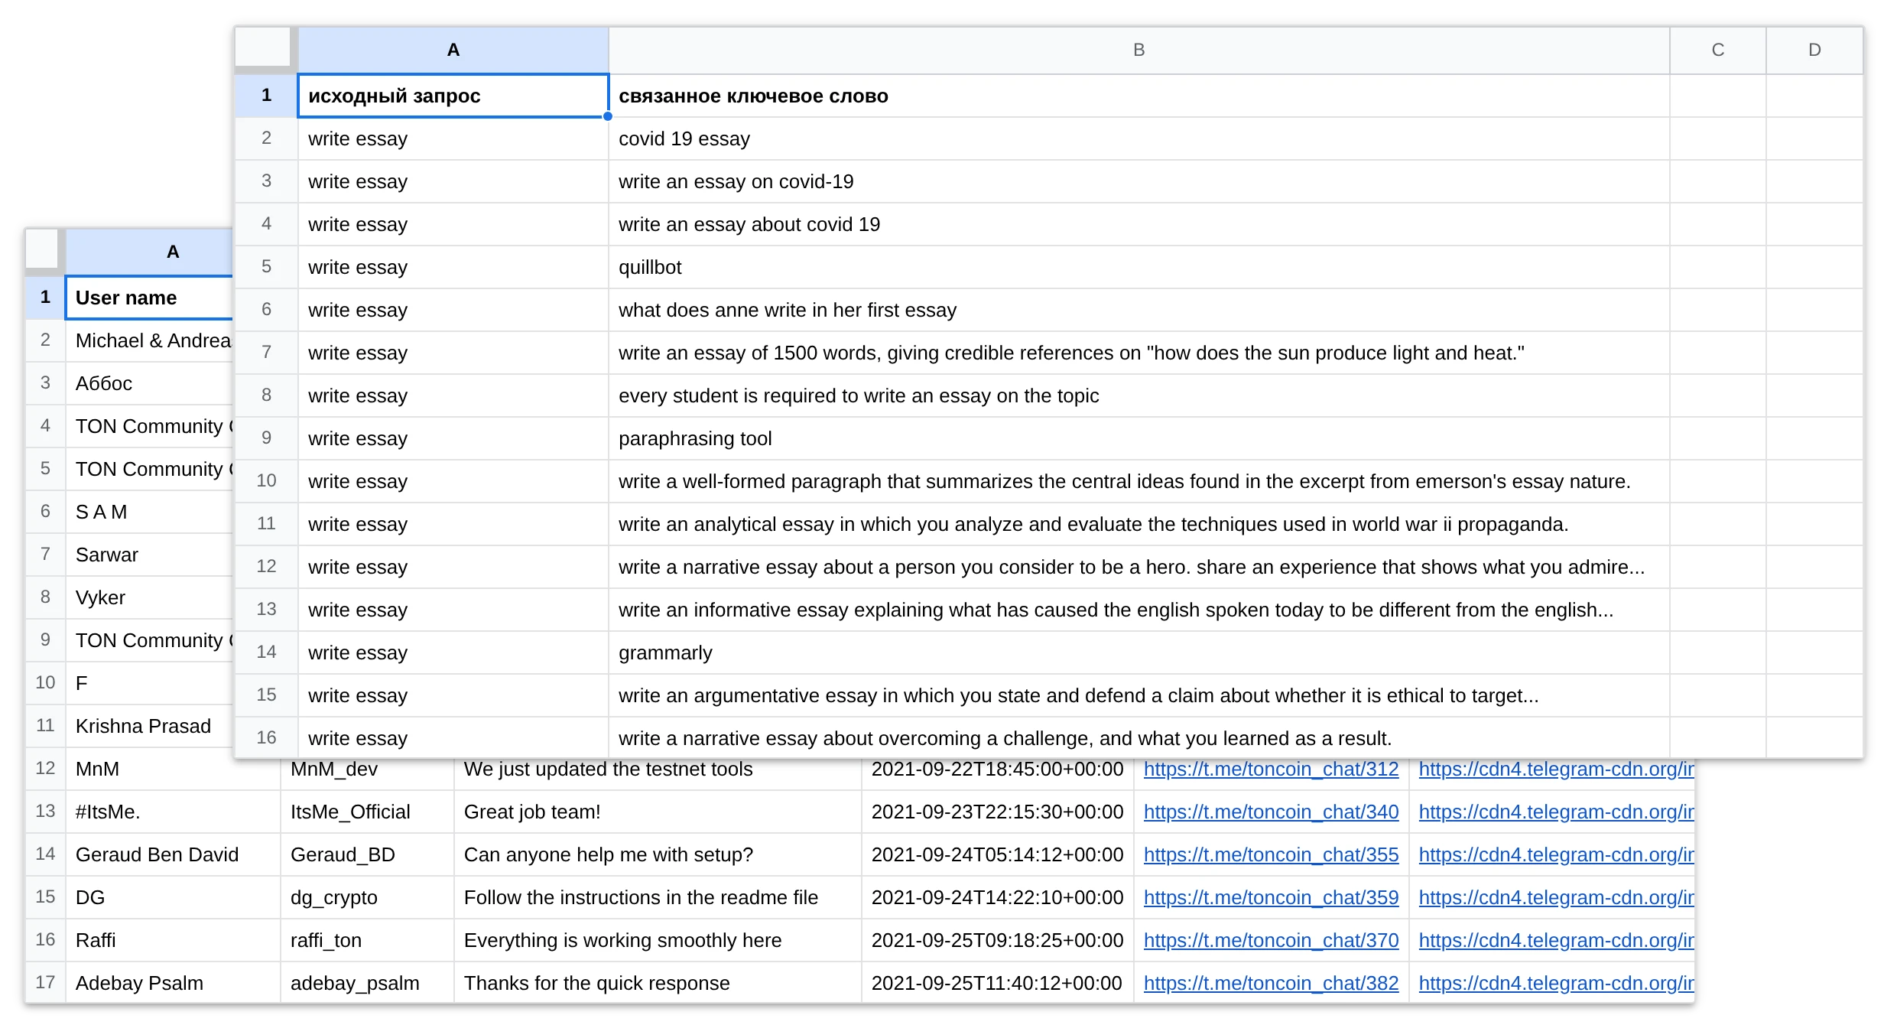Open the cdn4 telegram link in row 14
Screen dimensions: 1884x1025
pyautogui.click(x=1556, y=854)
